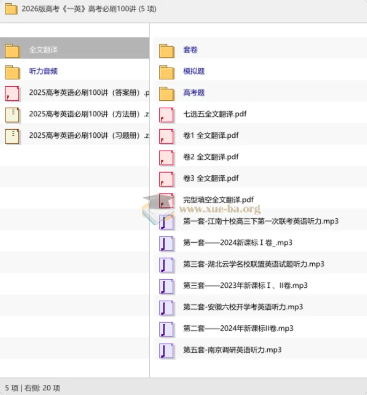Viewport: 367px width, 395px height.
Task: Select the 全文翻译 folder icon
Action: (12, 50)
